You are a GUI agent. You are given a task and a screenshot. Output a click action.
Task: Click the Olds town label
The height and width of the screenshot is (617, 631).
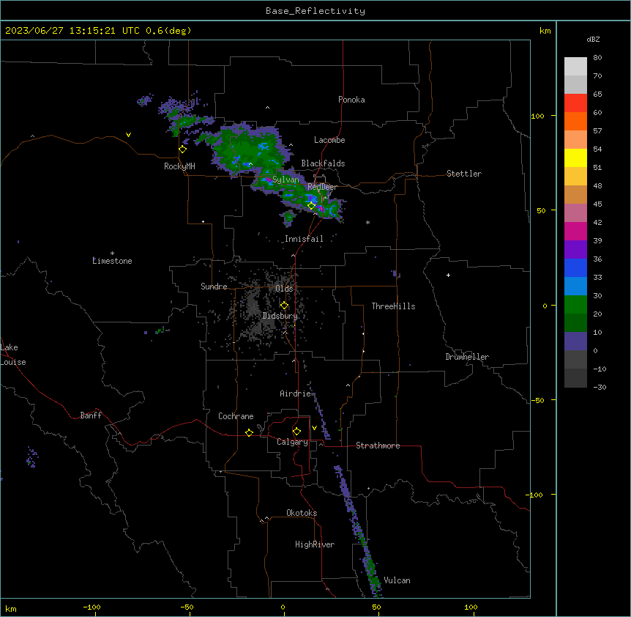(284, 289)
